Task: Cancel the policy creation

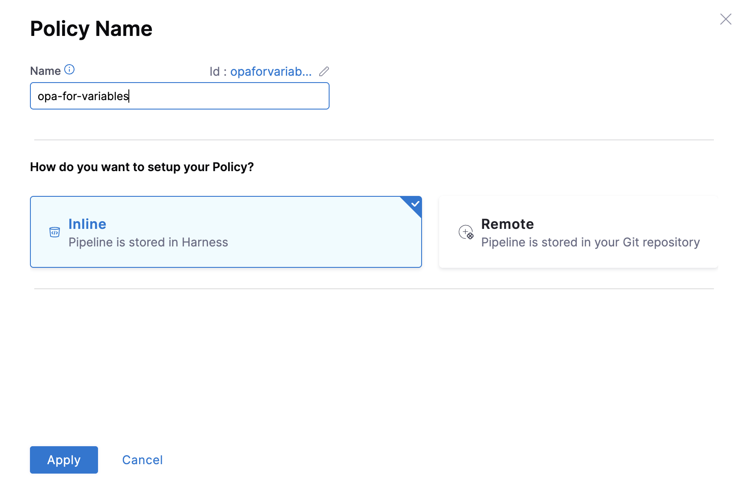Action: click(x=142, y=460)
